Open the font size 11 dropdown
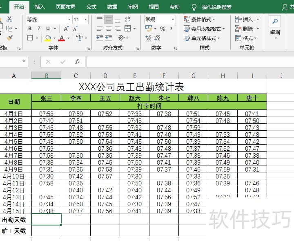The image size is (294, 241). tap(85, 19)
